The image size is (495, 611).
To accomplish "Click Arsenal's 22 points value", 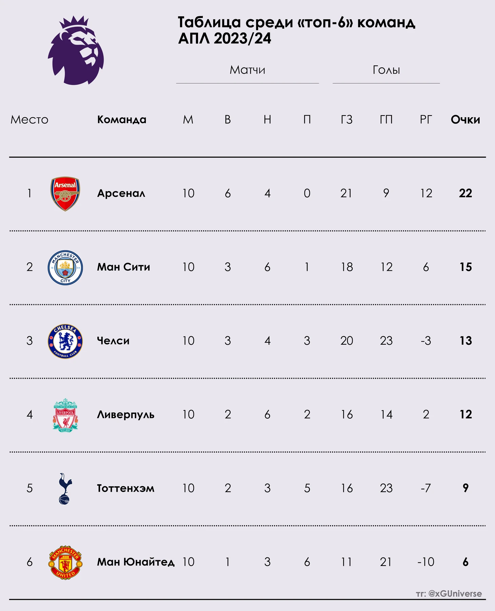I will point(466,194).
